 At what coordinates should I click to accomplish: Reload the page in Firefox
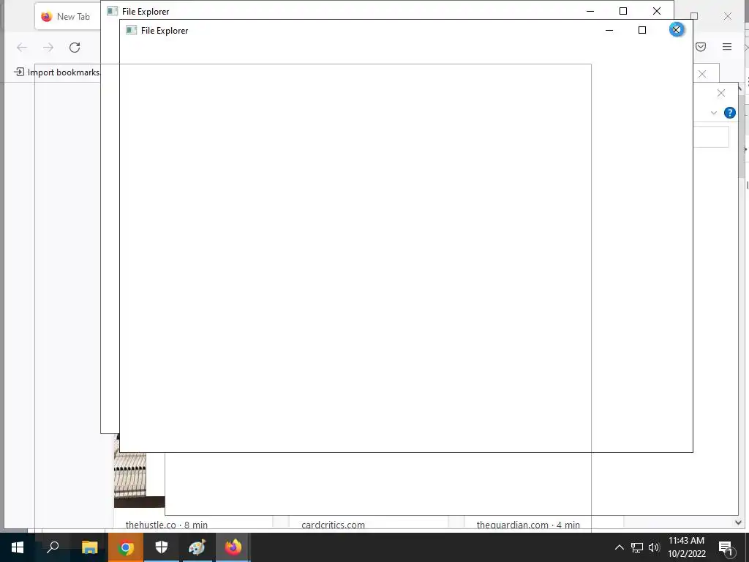(75, 48)
